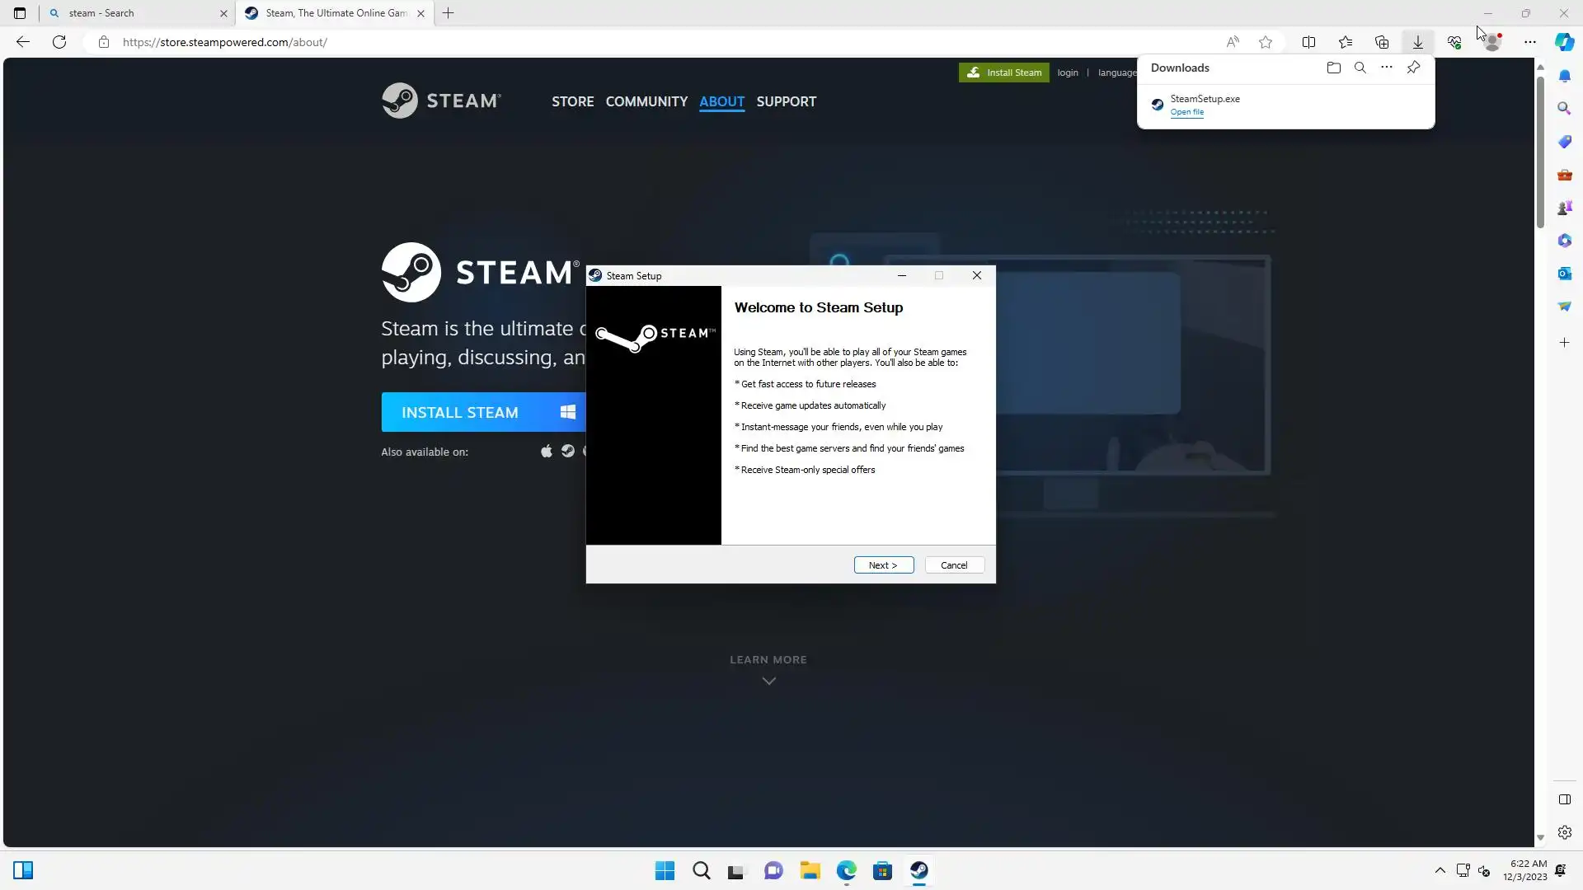The image size is (1583, 890).
Task: Switch to the steam - Search tab
Action: click(132, 13)
